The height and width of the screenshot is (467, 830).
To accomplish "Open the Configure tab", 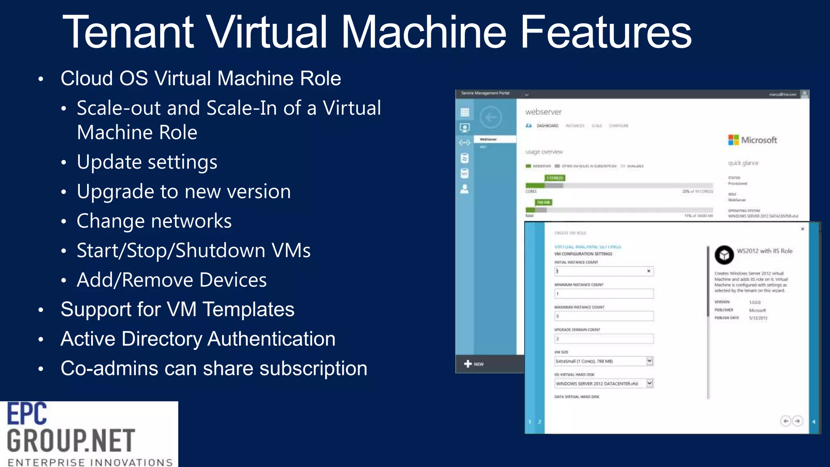I will point(618,126).
